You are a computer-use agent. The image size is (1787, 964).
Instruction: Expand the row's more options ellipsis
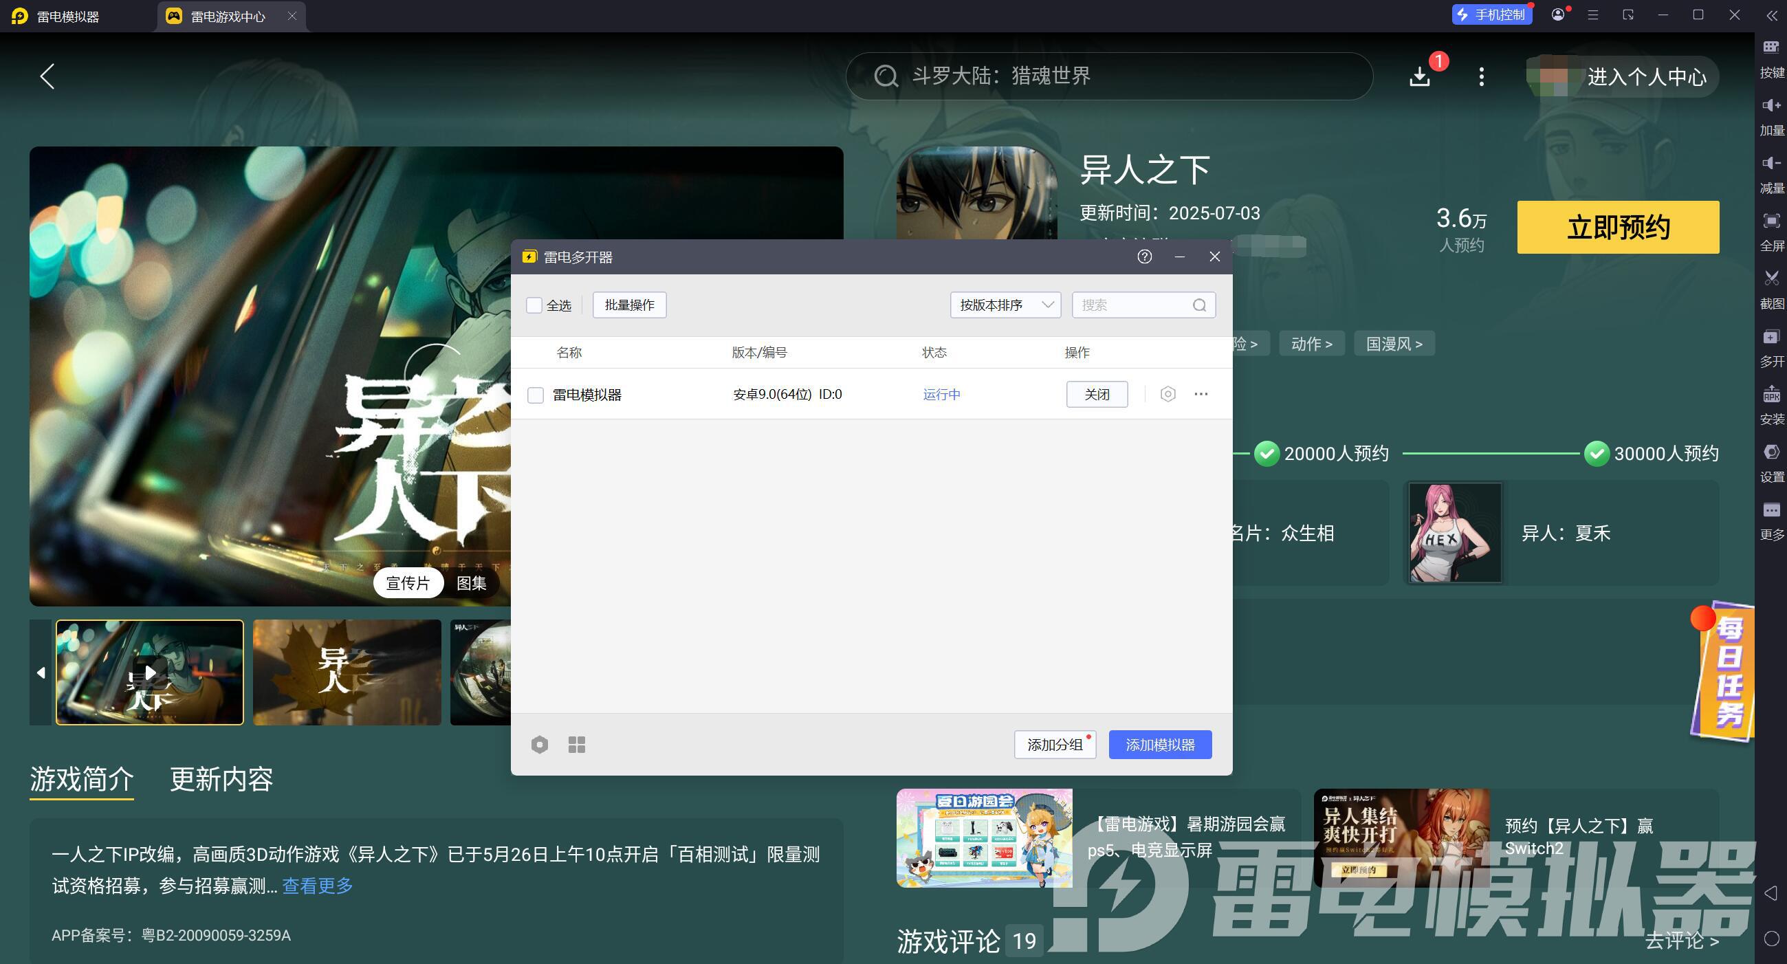tap(1201, 394)
